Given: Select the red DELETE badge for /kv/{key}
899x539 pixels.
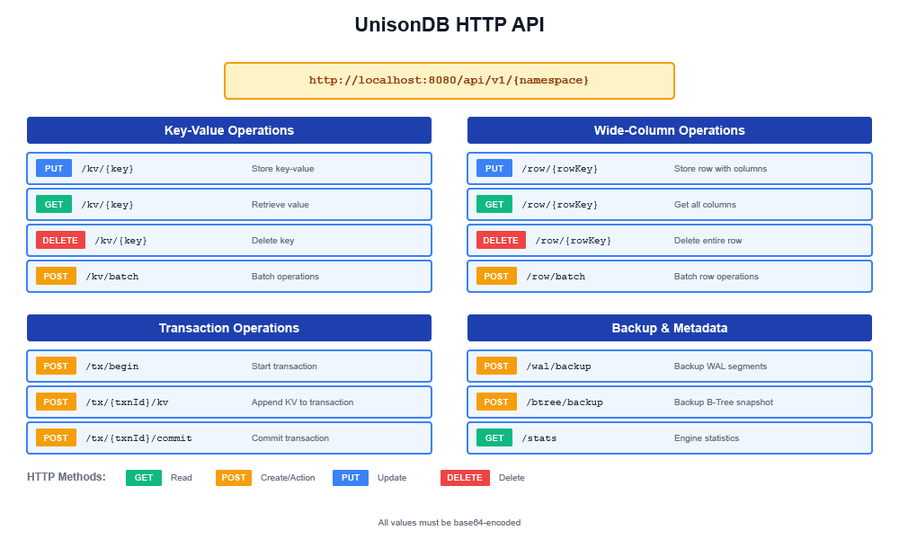Looking at the screenshot, I should [x=60, y=240].
